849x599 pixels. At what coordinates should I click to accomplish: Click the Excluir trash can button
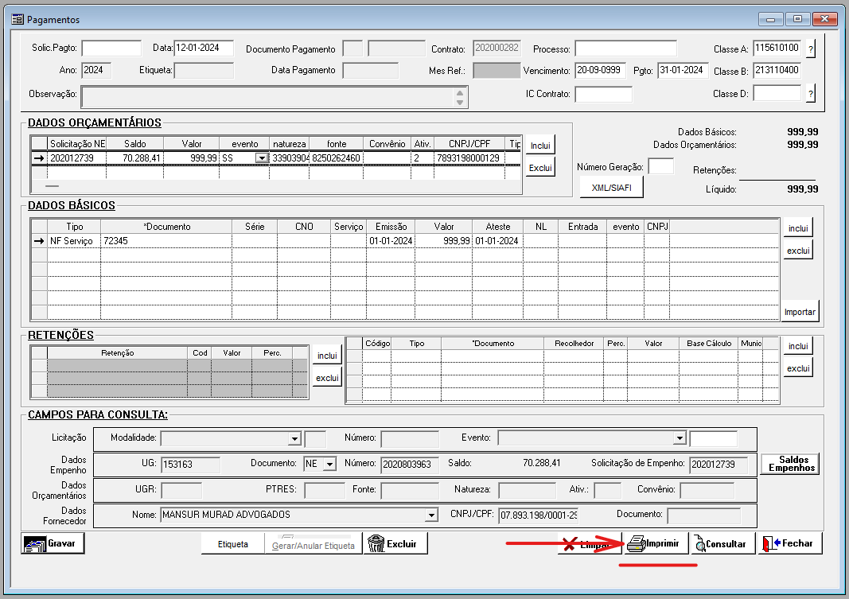click(395, 544)
